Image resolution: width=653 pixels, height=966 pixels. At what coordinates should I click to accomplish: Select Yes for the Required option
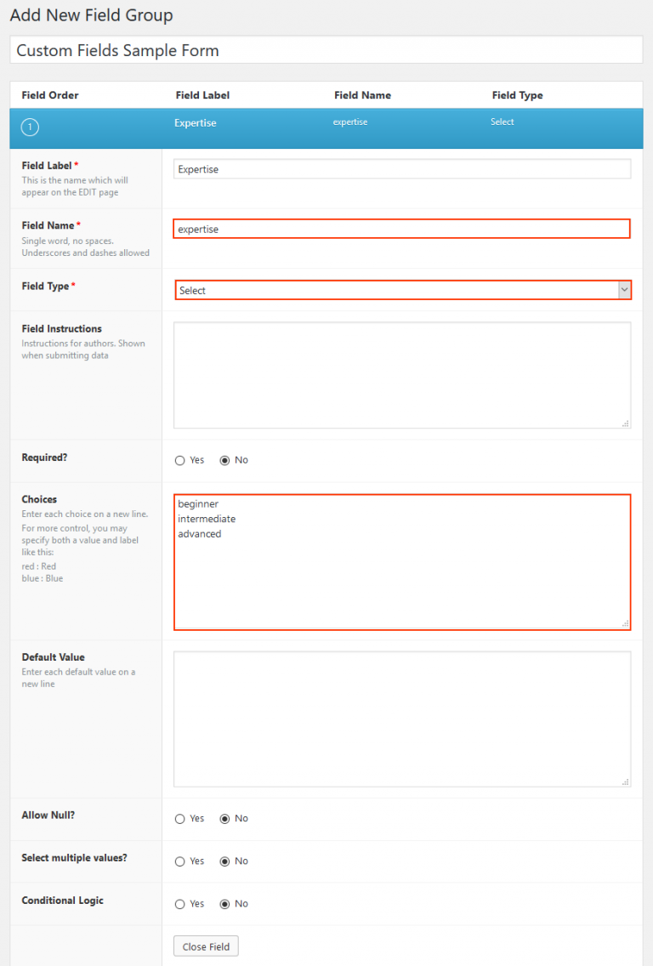click(x=179, y=460)
